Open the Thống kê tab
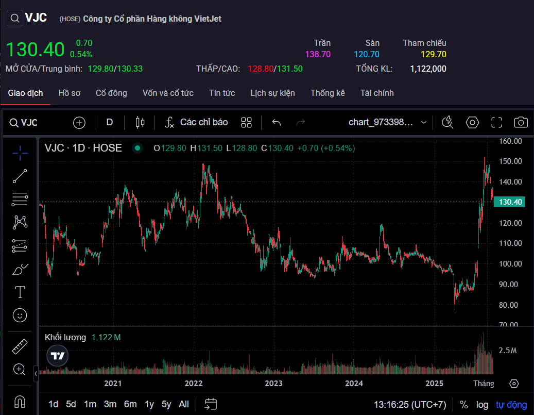 328,93
